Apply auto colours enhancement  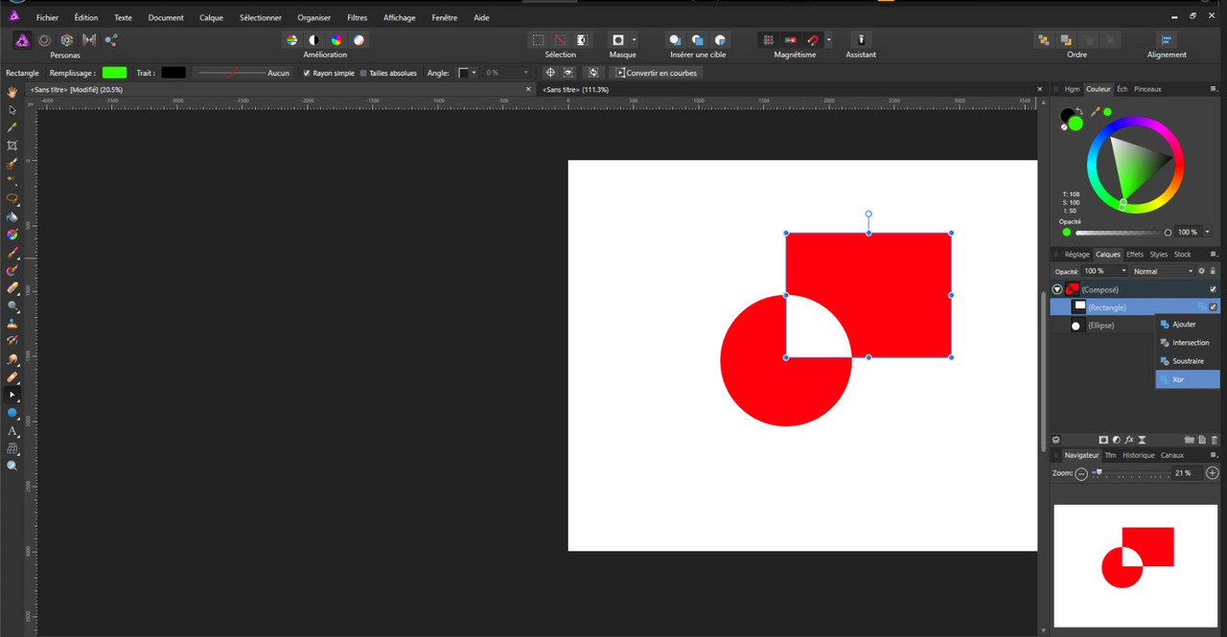tap(336, 40)
